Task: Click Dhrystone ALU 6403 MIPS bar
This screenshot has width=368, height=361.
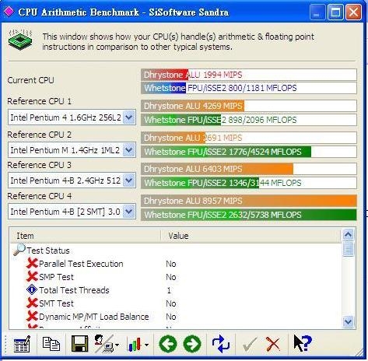Action: [249, 169]
